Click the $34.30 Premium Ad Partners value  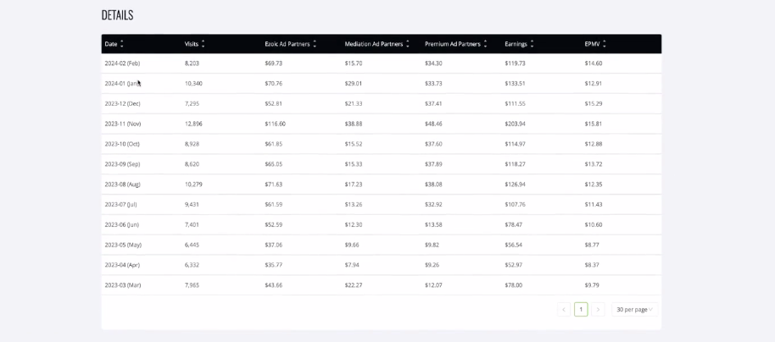(433, 63)
